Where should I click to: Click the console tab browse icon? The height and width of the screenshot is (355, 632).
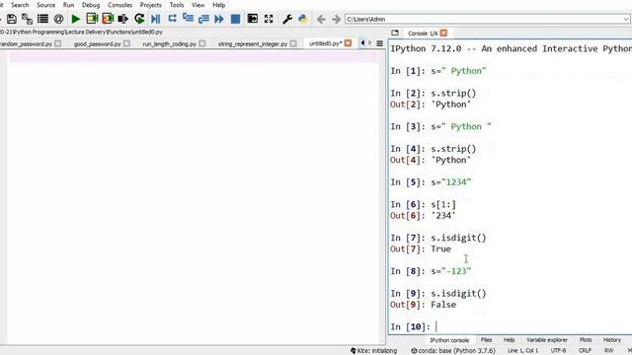(x=395, y=33)
